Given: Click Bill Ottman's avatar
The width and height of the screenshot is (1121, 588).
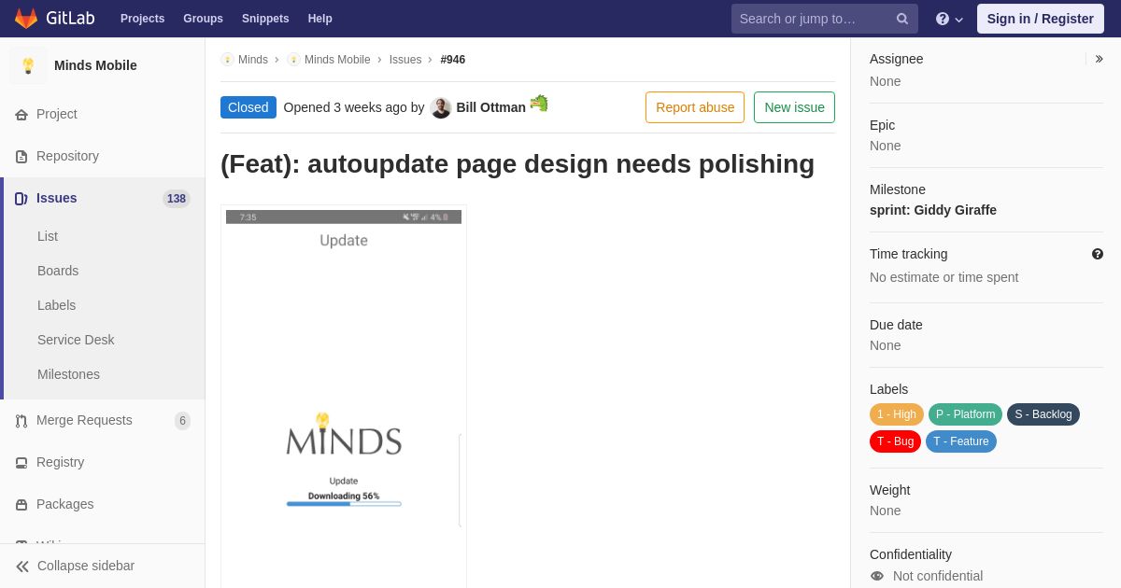Looking at the screenshot, I should pos(441,108).
